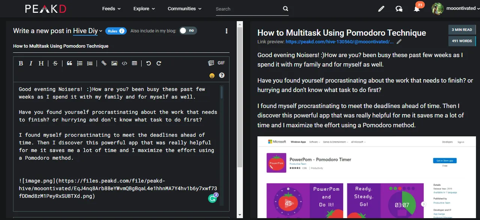Insert a heading with H button
Viewport: 480px width, 220px height.
pos(41,63)
